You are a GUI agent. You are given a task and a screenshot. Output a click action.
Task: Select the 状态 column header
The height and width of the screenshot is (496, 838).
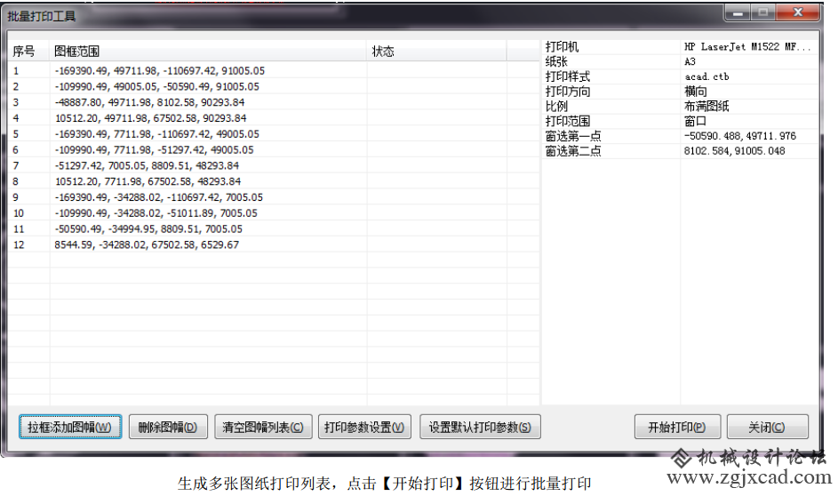(x=436, y=52)
